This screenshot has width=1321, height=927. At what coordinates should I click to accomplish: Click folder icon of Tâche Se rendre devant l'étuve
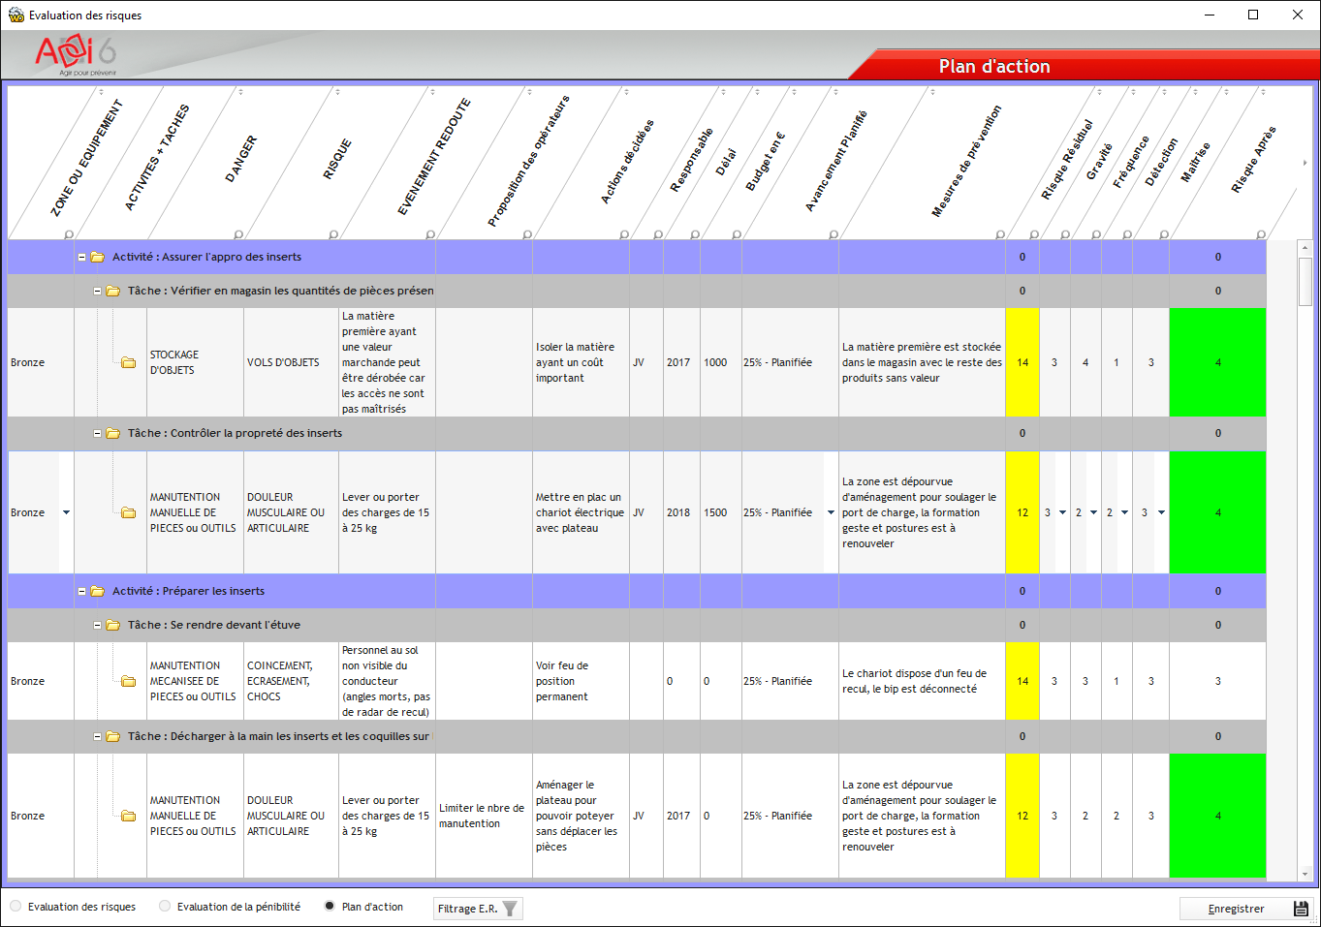[113, 626]
